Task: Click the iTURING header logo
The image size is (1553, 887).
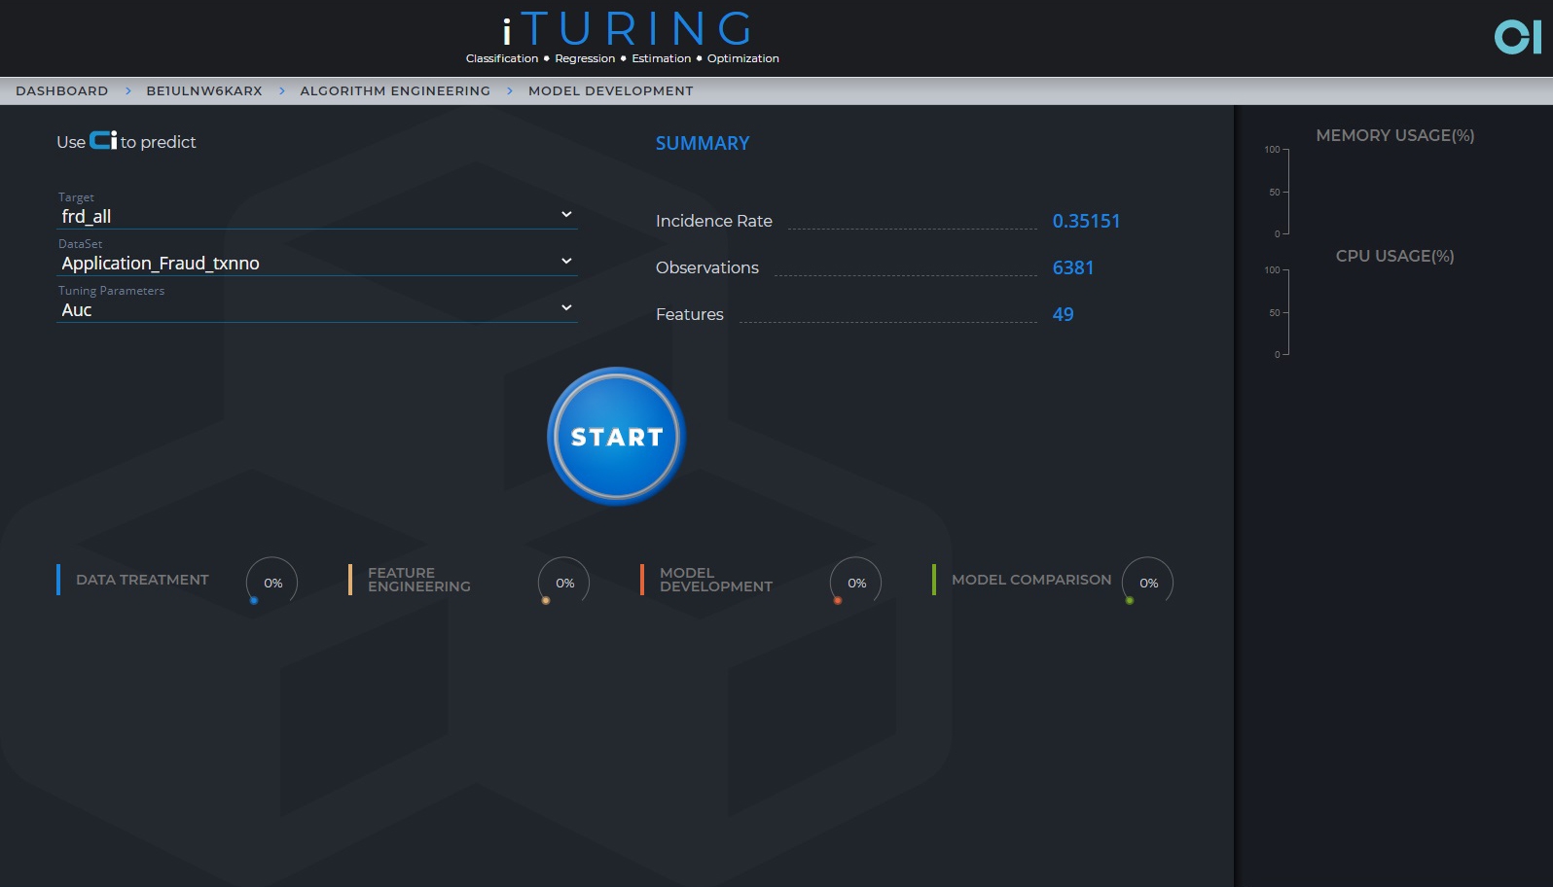Action: [623, 37]
